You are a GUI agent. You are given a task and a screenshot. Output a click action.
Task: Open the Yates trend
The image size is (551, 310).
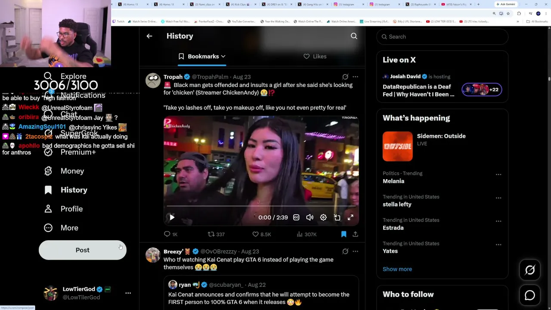(x=390, y=251)
